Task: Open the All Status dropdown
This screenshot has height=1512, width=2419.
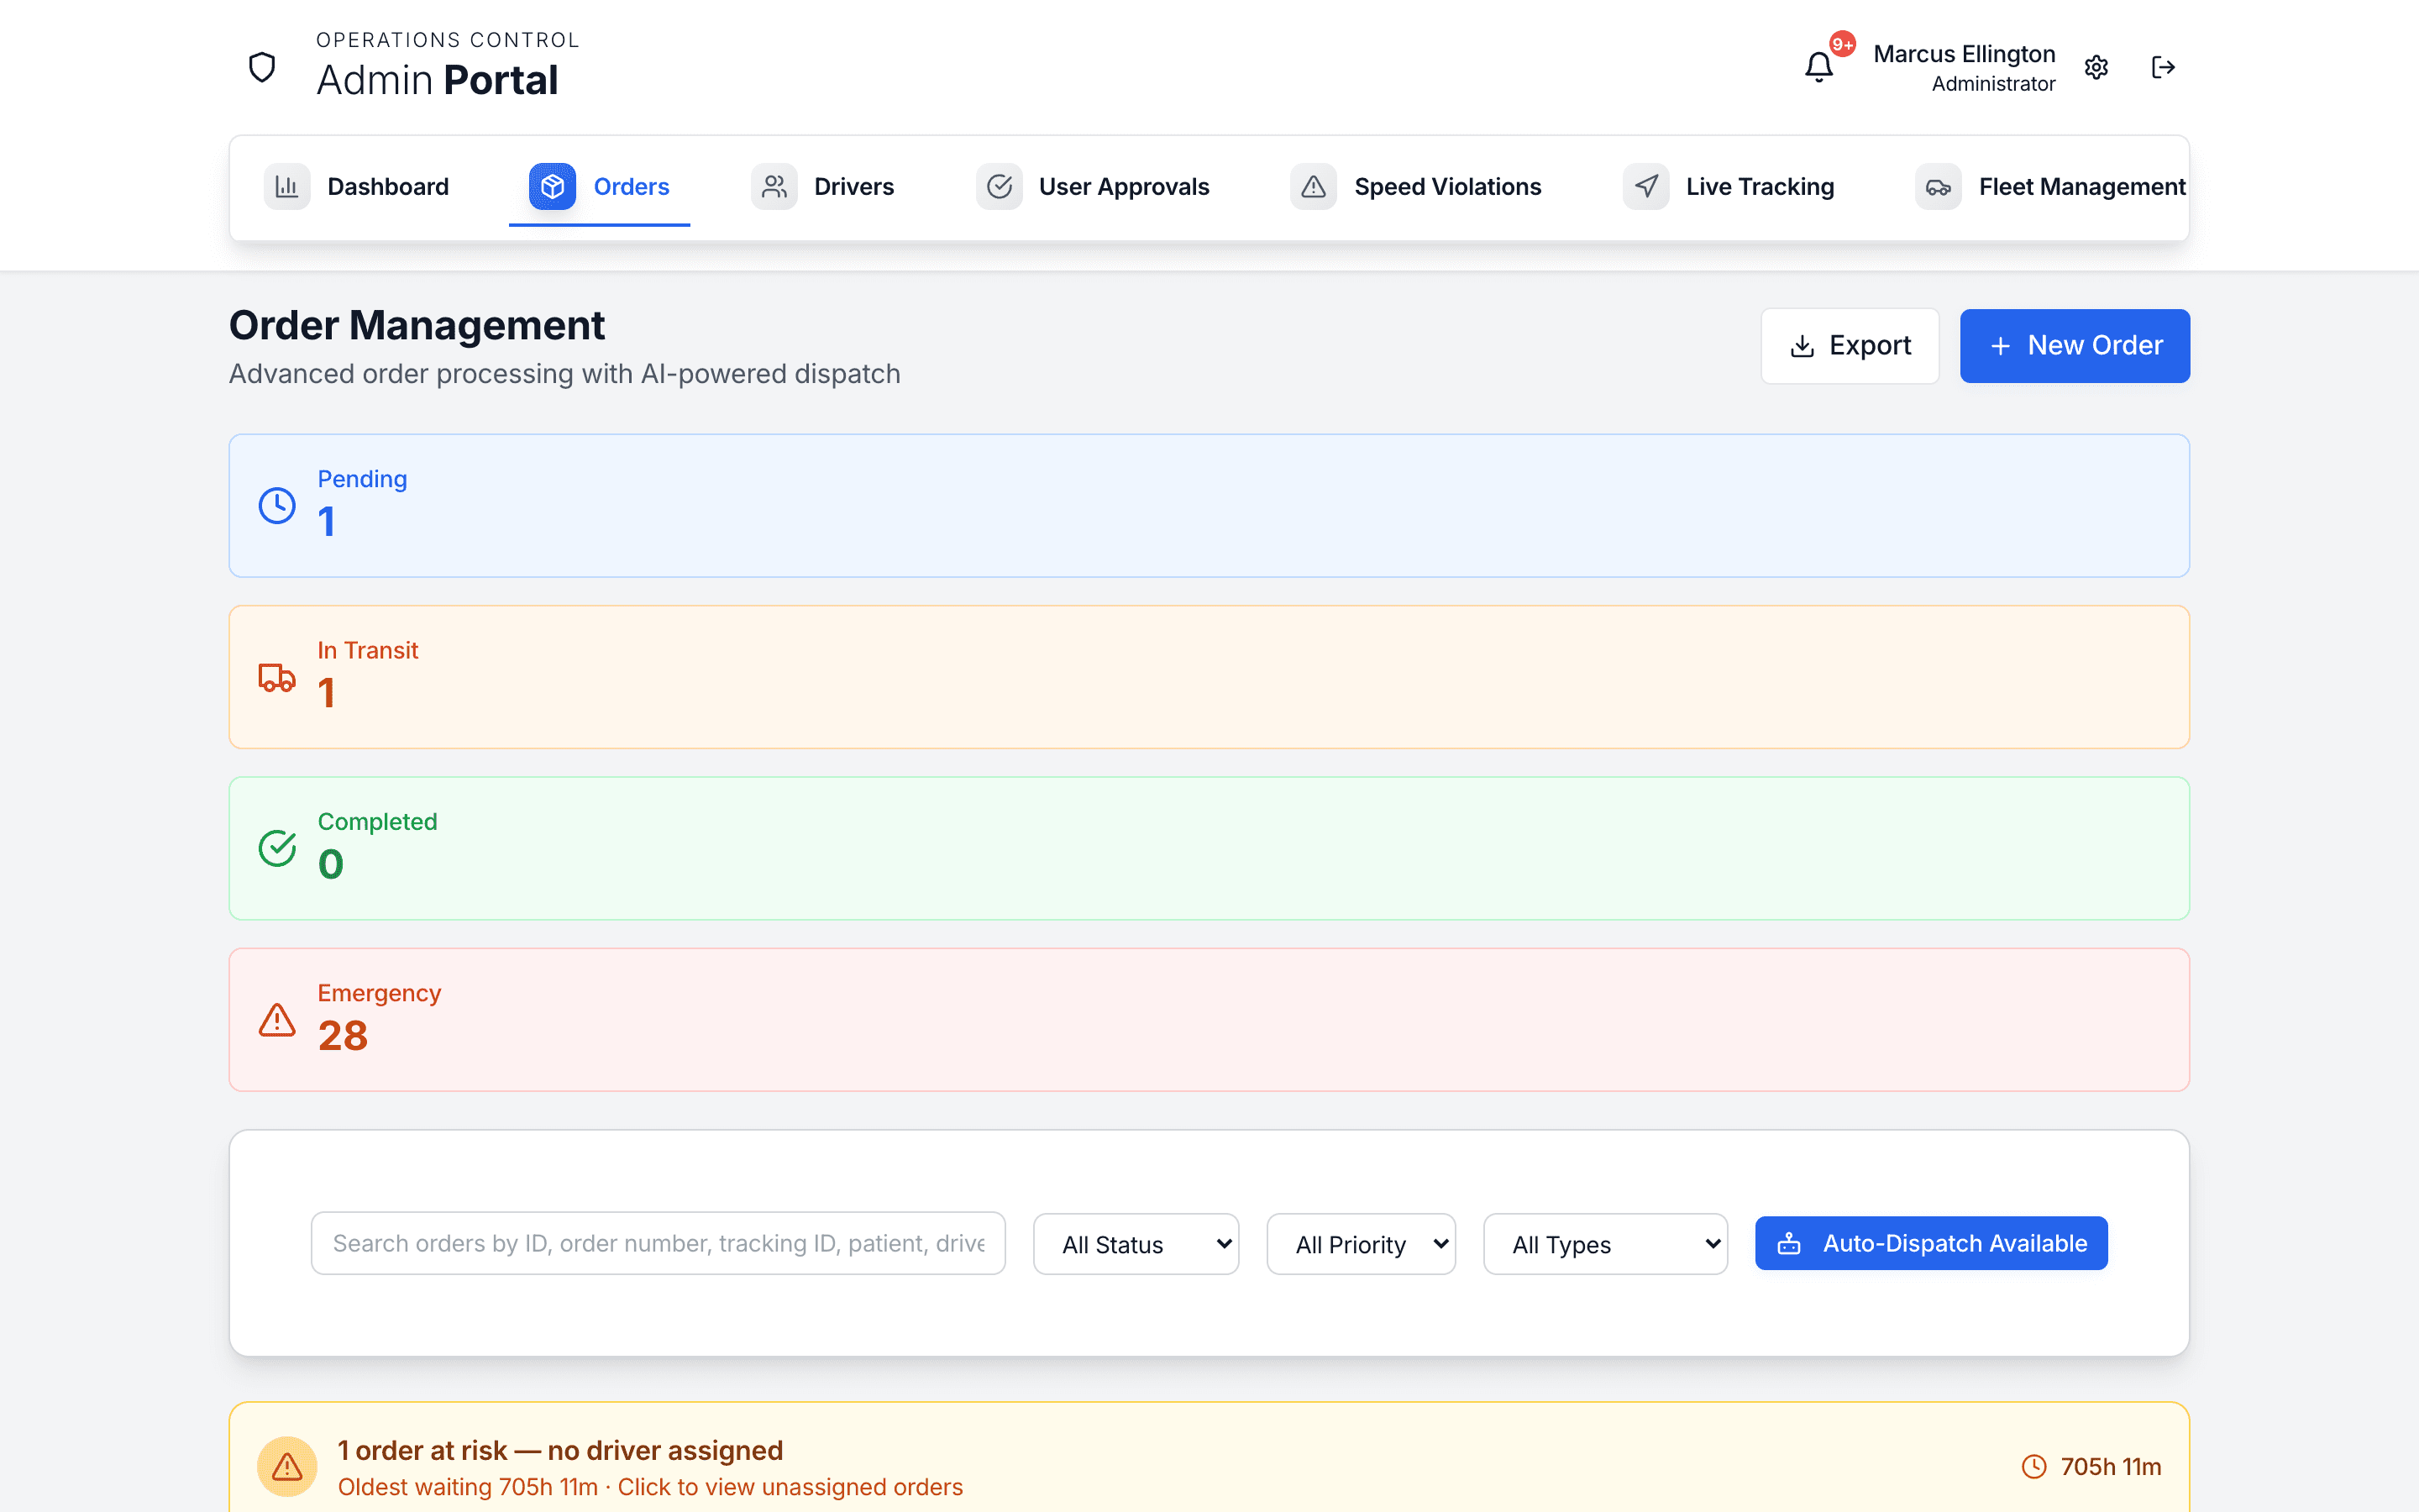Action: 1136,1243
